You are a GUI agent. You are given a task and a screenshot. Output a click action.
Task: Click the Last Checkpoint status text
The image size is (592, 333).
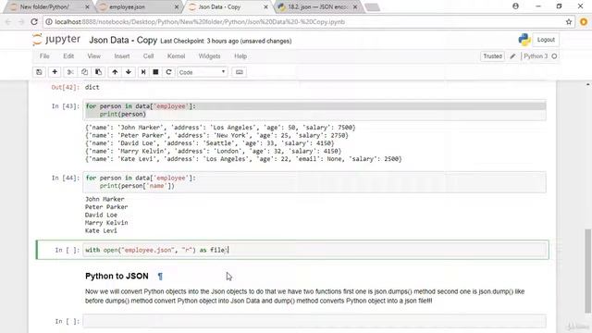point(226,41)
